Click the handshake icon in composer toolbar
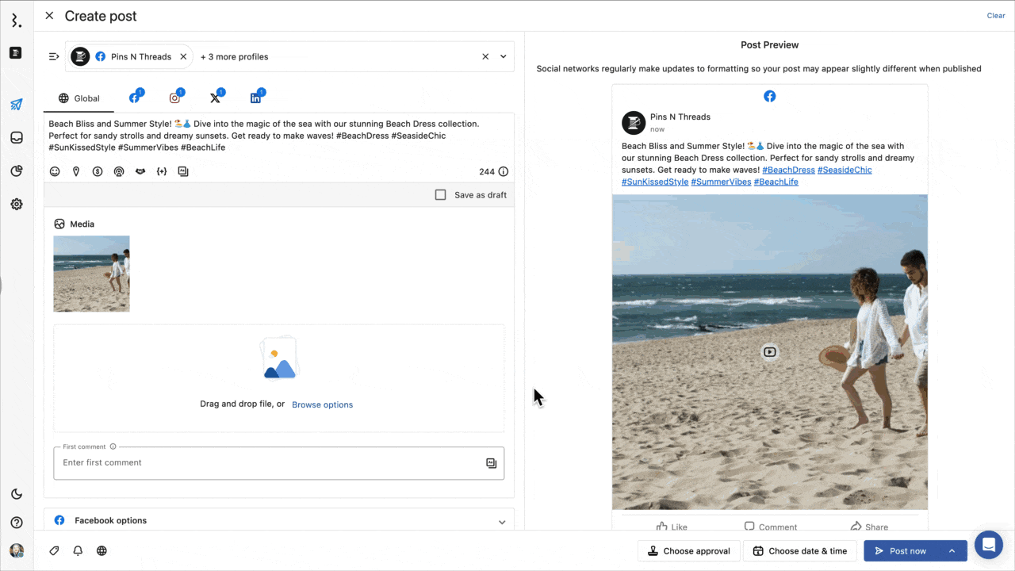The width and height of the screenshot is (1015, 571). click(140, 171)
